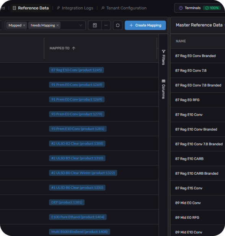Expand the status filter dropdown chevron
Screen dimensions: 225x236
81,25
